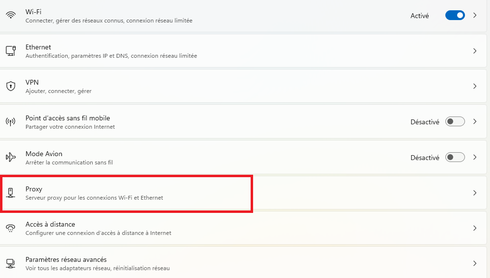Click the Proxy server icon
This screenshot has width=490, height=278.
(11, 193)
